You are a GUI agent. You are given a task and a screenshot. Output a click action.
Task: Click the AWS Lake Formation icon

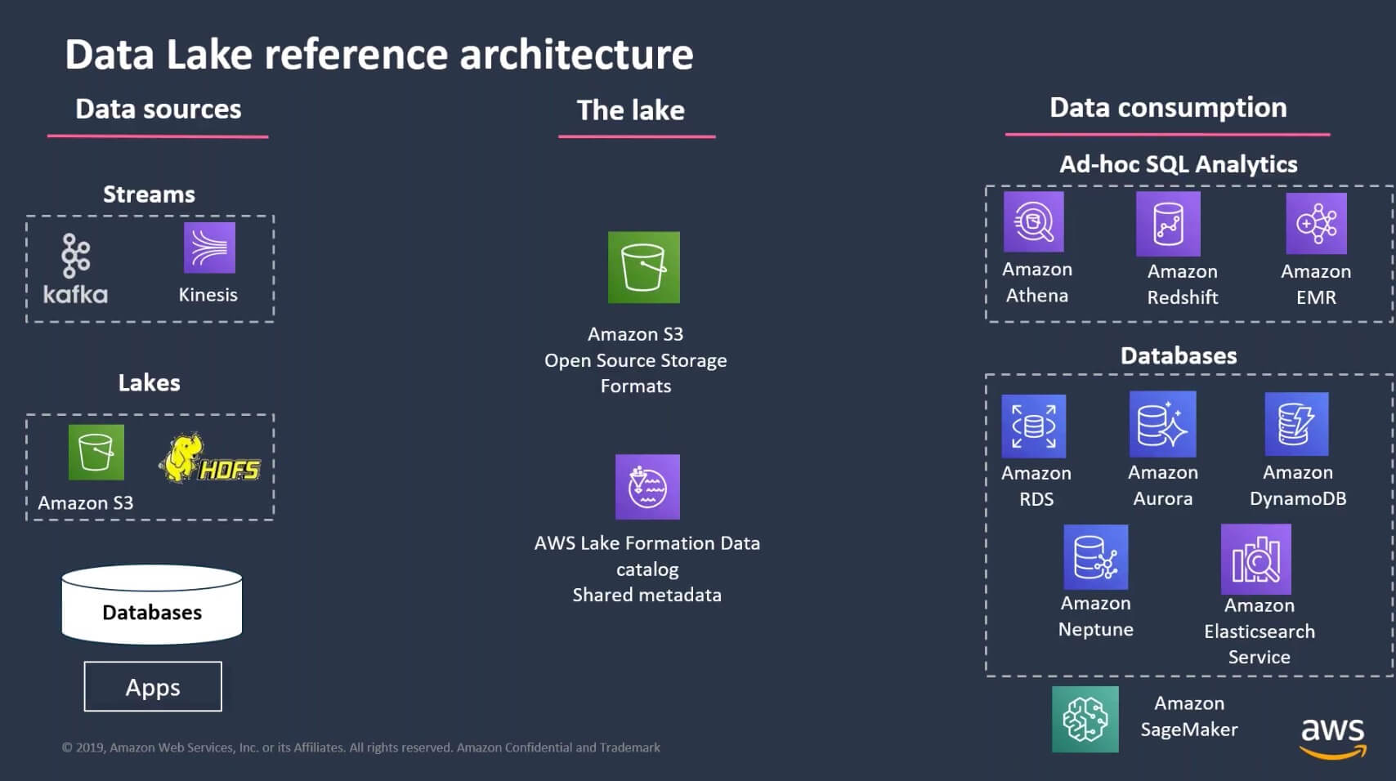(647, 487)
